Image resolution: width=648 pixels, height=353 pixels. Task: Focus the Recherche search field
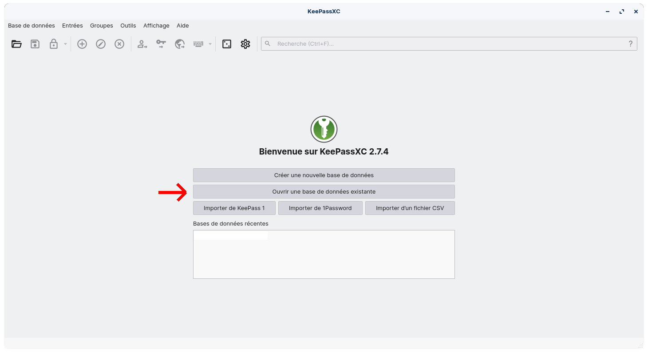coord(448,44)
